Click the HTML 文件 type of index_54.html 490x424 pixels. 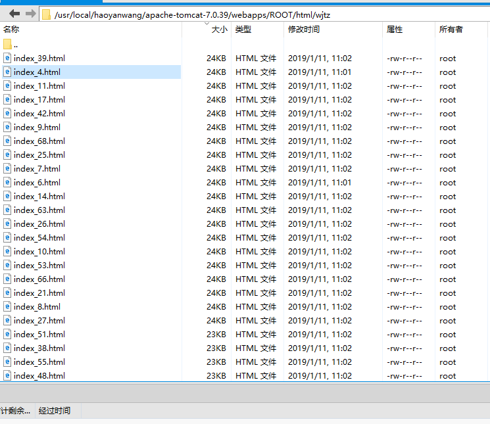pyautogui.click(x=256, y=238)
